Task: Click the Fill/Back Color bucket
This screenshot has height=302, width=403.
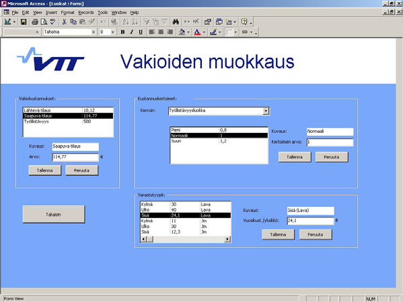Action: pyautogui.click(x=182, y=32)
